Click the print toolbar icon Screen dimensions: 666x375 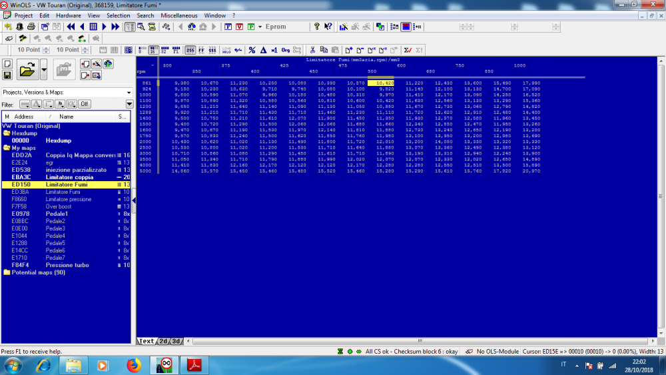(x=31, y=27)
